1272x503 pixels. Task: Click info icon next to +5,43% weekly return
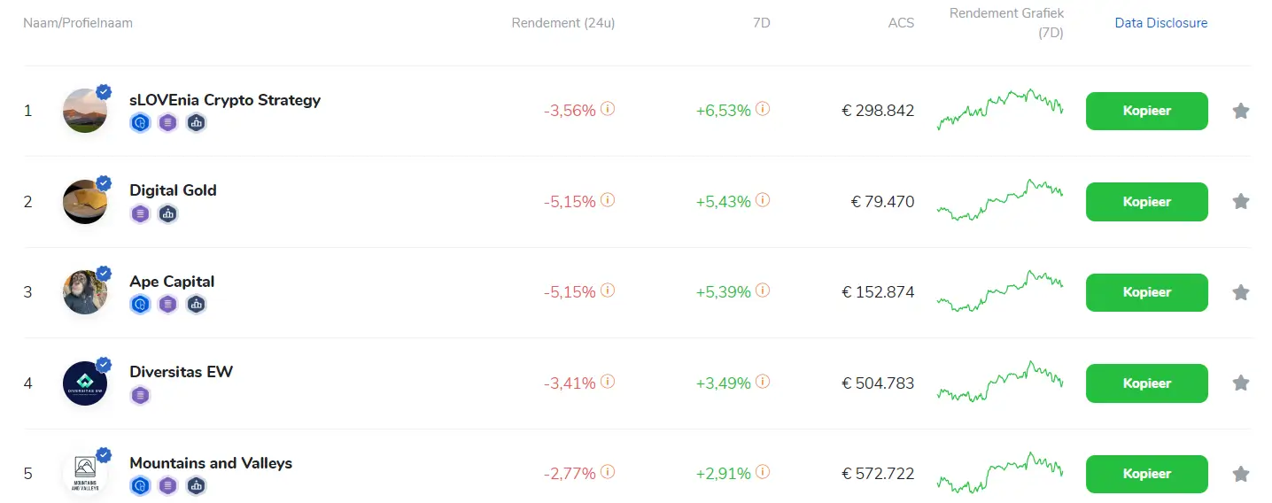click(763, 200)
